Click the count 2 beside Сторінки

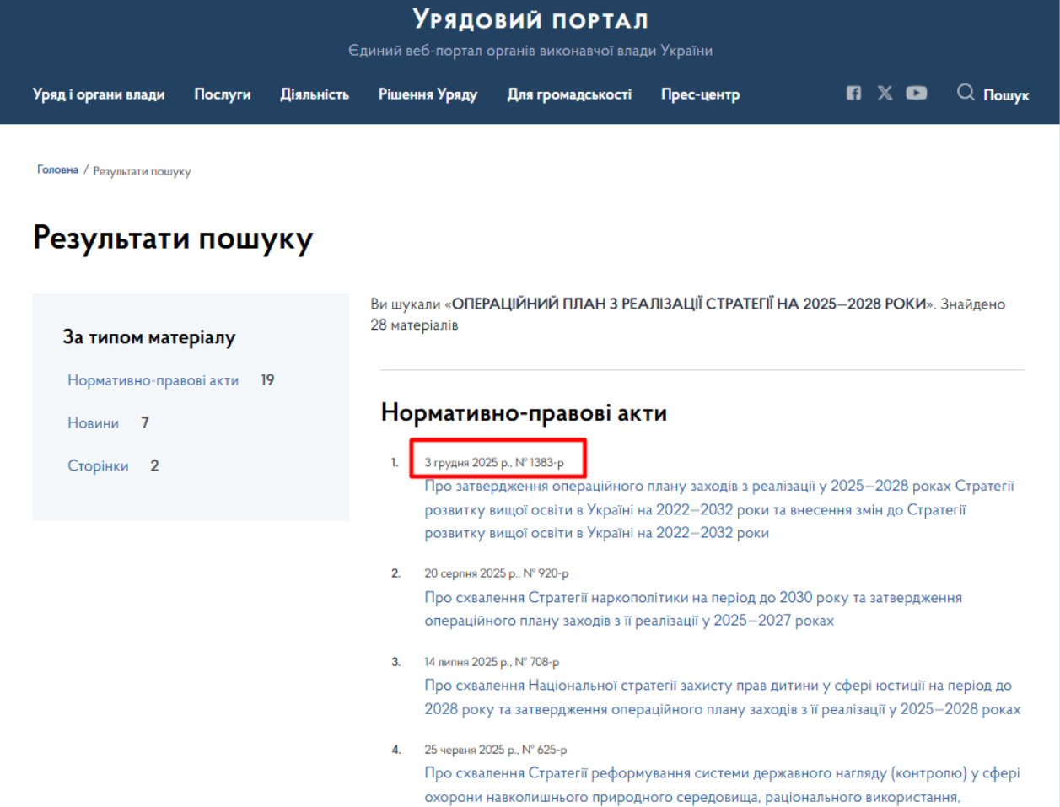(154, 465)
